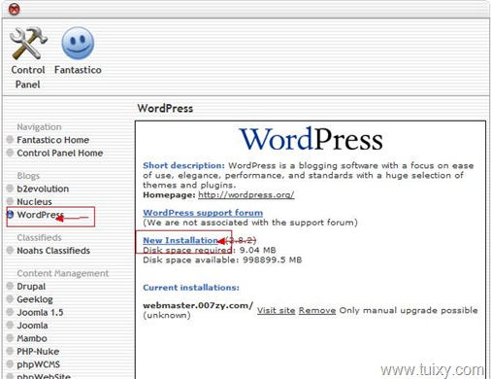
Task: Click the large WordPress logo
Action: coord(311,140)
